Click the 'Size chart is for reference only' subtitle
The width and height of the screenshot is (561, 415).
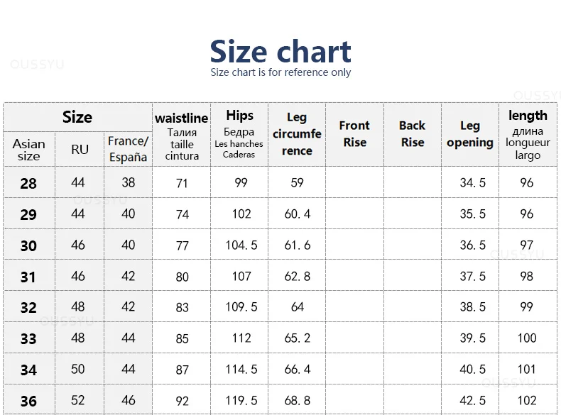pos(280,72)
